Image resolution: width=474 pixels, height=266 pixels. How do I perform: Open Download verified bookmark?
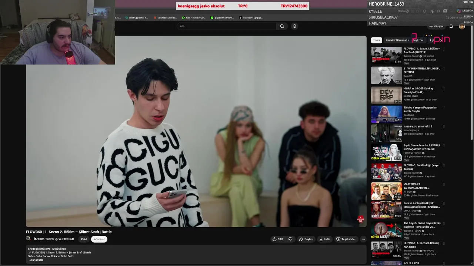[x=166, y=17]
